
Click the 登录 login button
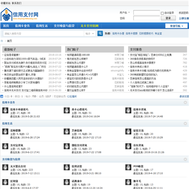pos(168,18)
